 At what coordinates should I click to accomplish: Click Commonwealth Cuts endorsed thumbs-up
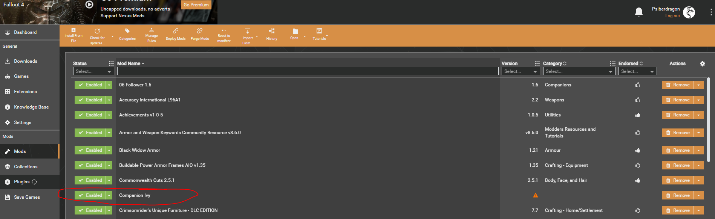tap(638, 180)
